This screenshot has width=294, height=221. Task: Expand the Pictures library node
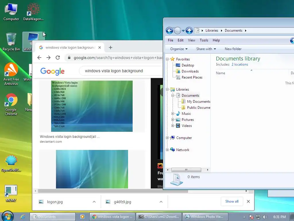173,119
